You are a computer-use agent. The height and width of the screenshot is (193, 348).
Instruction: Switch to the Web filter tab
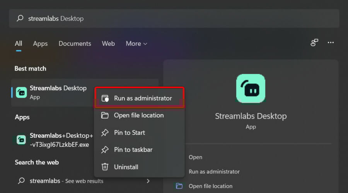click(x=108, y=44)
